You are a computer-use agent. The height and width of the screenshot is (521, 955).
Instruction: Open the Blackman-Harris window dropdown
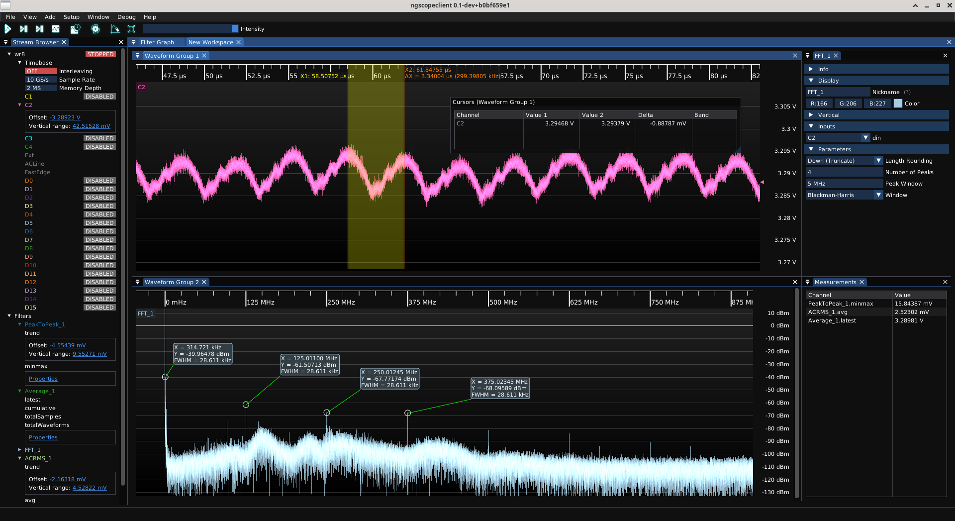coord(844,195)
